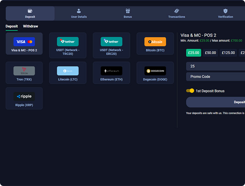The height and width of the screenshot is (186, 245).
Task: Choose the black ethereum logo
Action: (111, 71)
